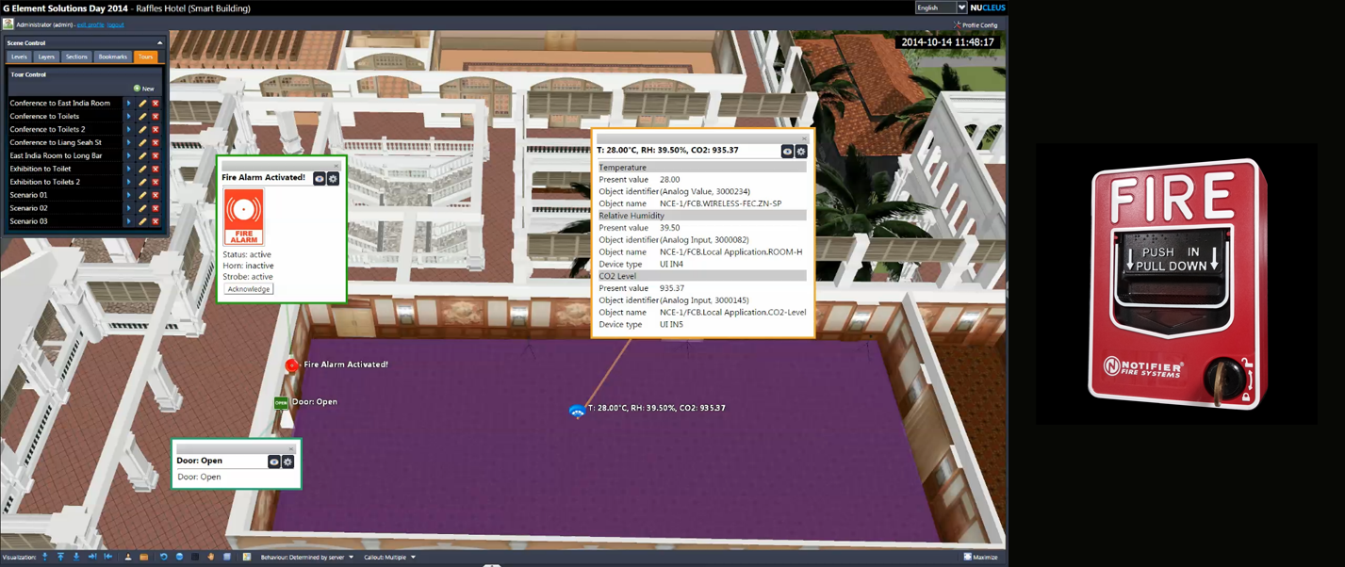Edit the Conference to East India Room tour

142,104
